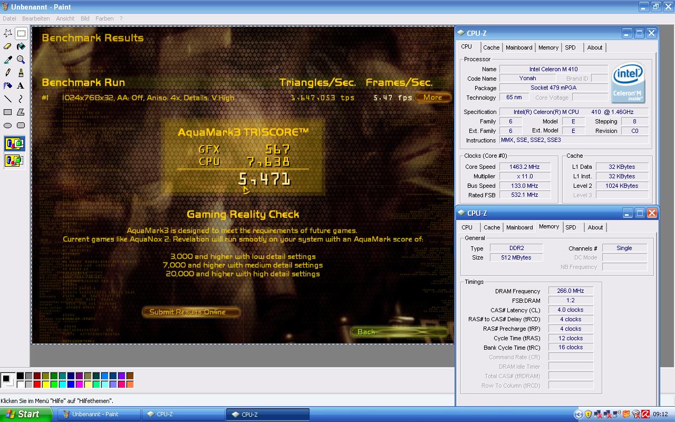Click the foreground/background color indicator box

click(x=7, y=380)
